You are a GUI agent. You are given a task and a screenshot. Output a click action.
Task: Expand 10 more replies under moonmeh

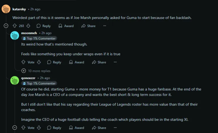[36, 71]
